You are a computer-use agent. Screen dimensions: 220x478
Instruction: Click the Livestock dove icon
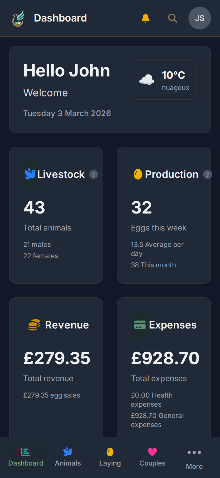pyautogui.click(x=30, y=174)
